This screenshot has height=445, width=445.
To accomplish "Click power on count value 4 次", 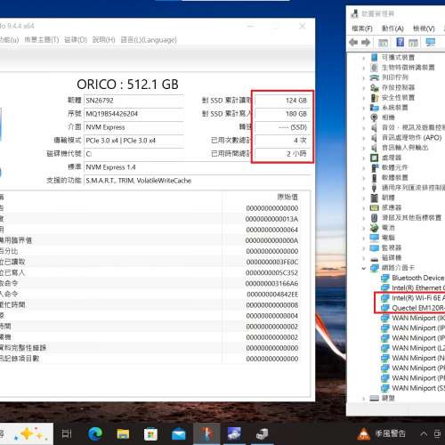I will pos(282,141).
